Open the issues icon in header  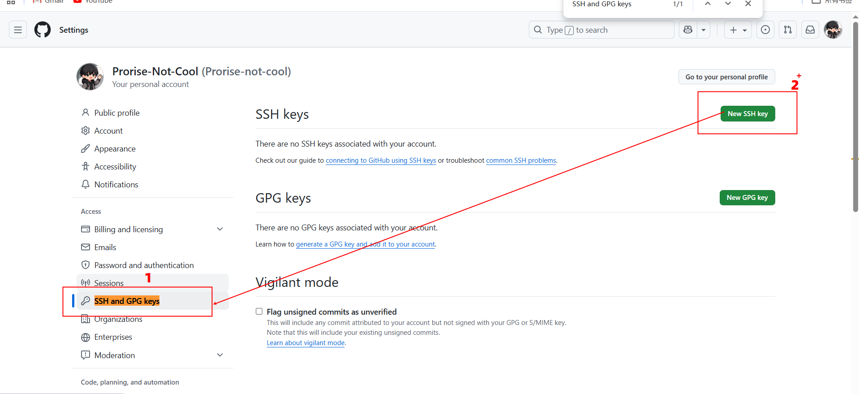[x=765, y=30]
